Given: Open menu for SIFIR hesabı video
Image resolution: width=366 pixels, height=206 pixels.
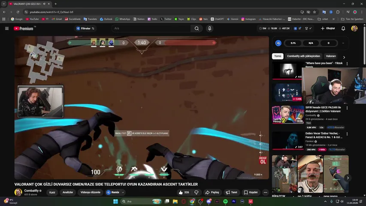Looking at the screenshot, I should coord(347,108).
